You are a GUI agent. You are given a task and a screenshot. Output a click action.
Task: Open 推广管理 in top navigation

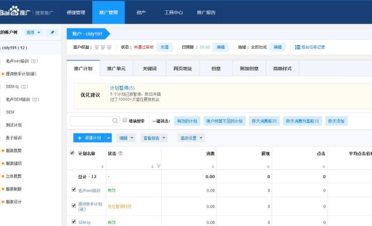tap(109, 12)
